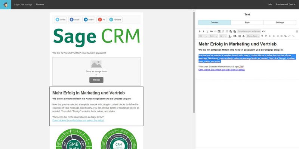Click the Facebook Share button
Screen dimensions: 299x149
click(x=74, y=20)
